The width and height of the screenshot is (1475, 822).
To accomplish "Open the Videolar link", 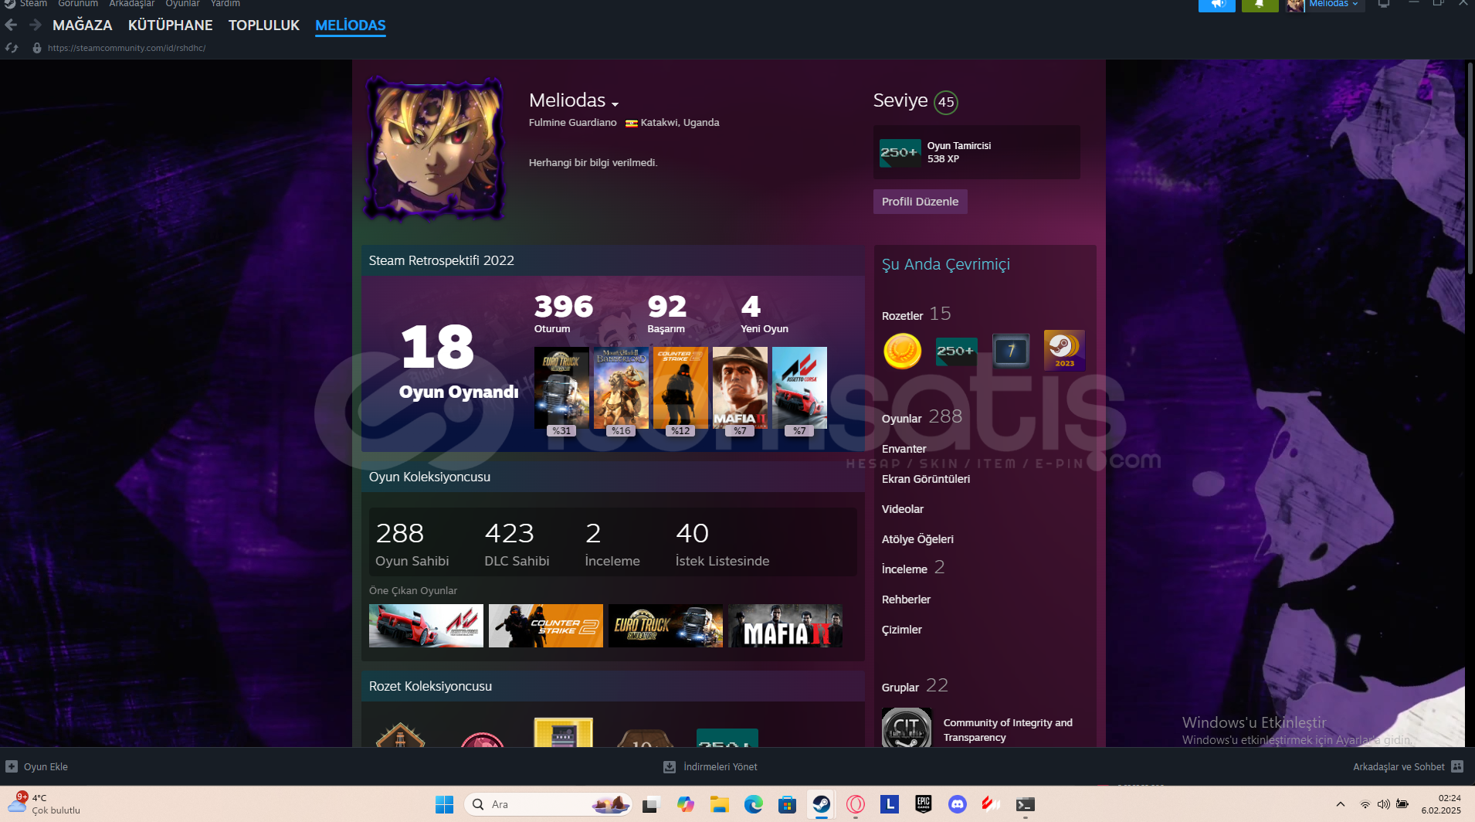I will [903, 509].
